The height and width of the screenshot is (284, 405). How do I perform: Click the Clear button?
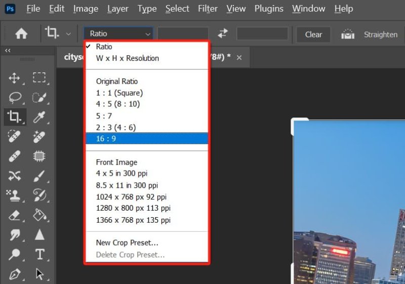point(313,34)
